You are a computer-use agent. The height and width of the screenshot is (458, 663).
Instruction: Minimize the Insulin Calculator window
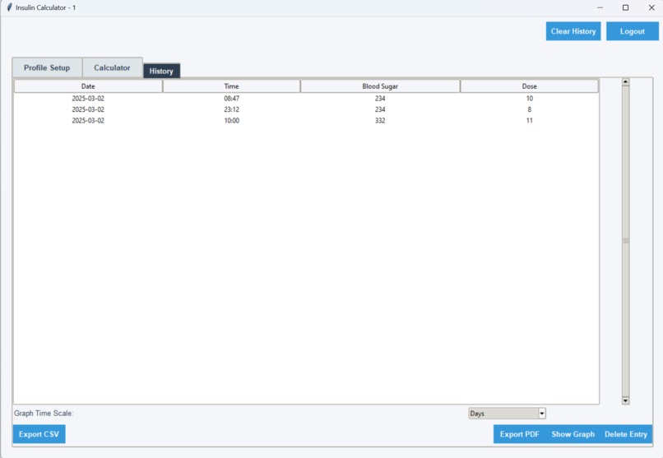[600, 7]
